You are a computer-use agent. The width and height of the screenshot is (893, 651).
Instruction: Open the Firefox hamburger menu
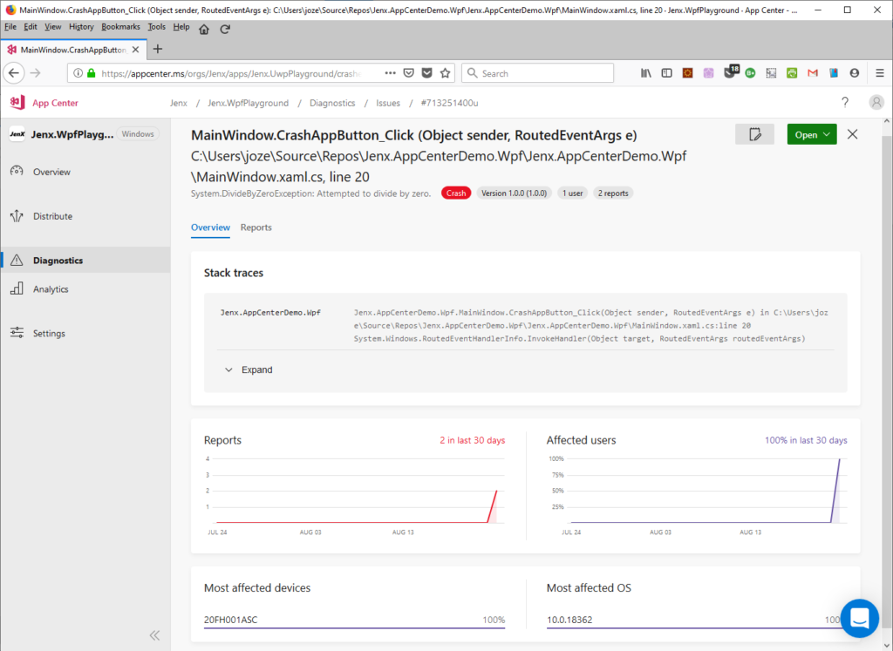coord(880,73)
